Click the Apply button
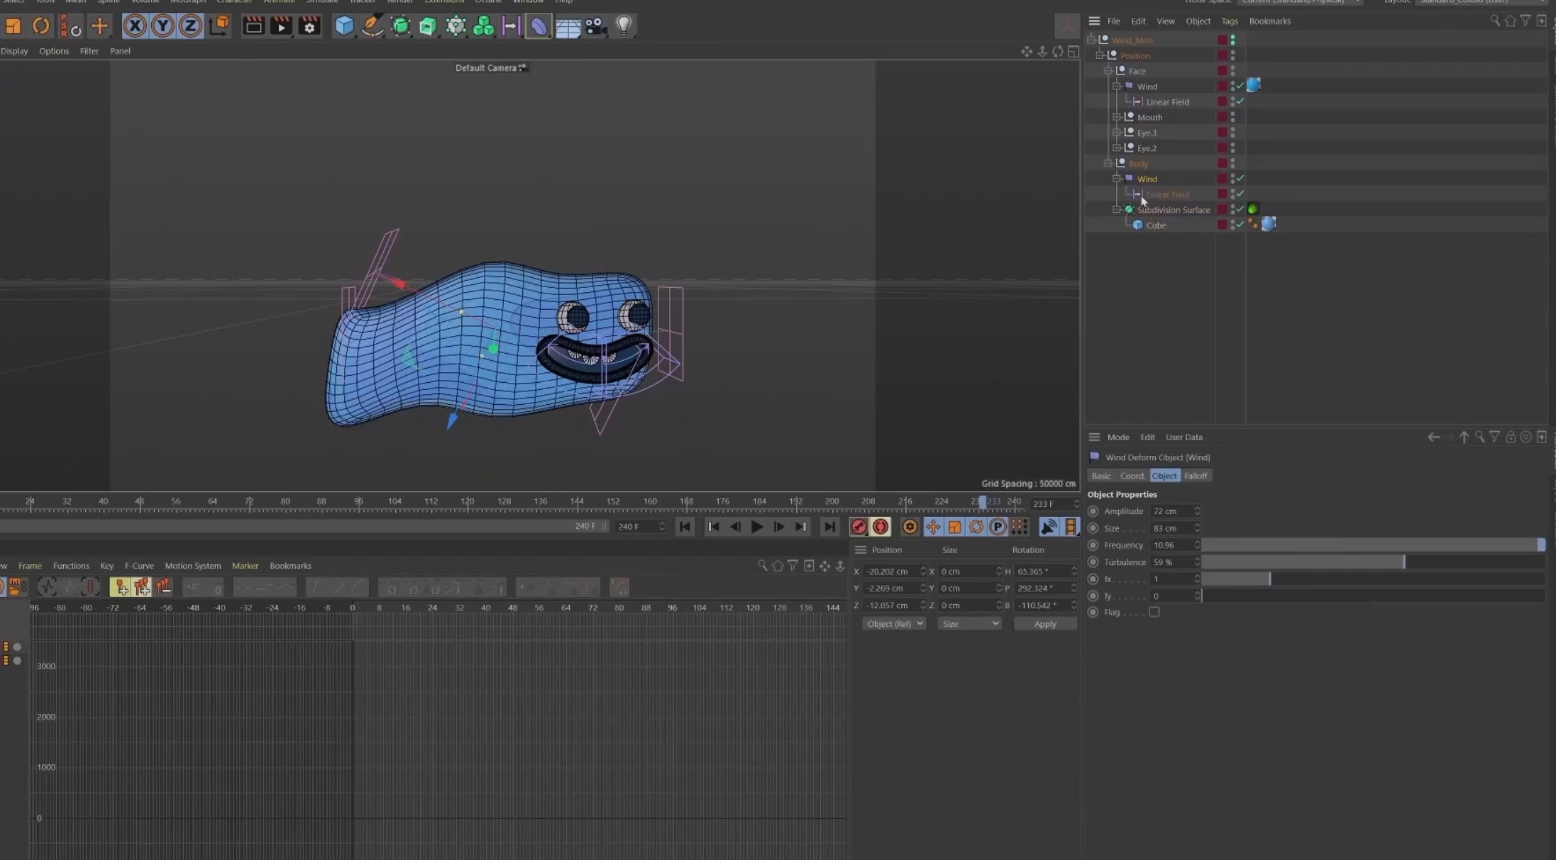 click(x=1044, y=624)
